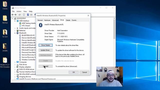Click the ADB Testing Interface device icon
160x90 pixels.
coord(20,23)
